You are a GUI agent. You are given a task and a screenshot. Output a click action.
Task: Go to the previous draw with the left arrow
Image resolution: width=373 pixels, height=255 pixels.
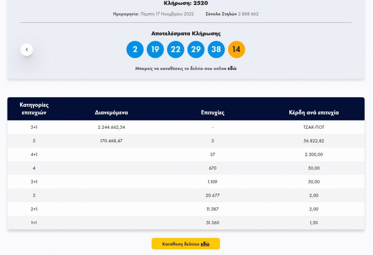point(27,50)
